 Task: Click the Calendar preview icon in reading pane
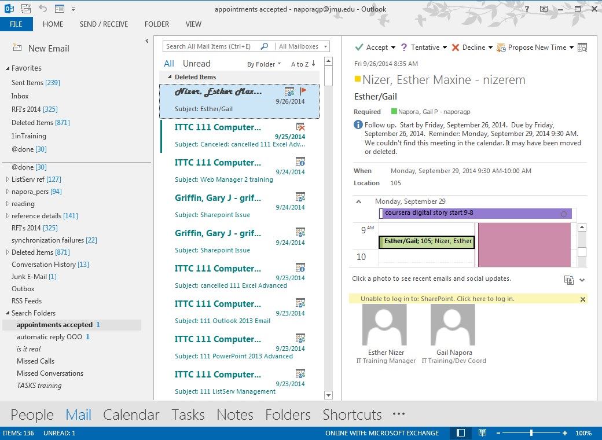(x=582, y=47)
